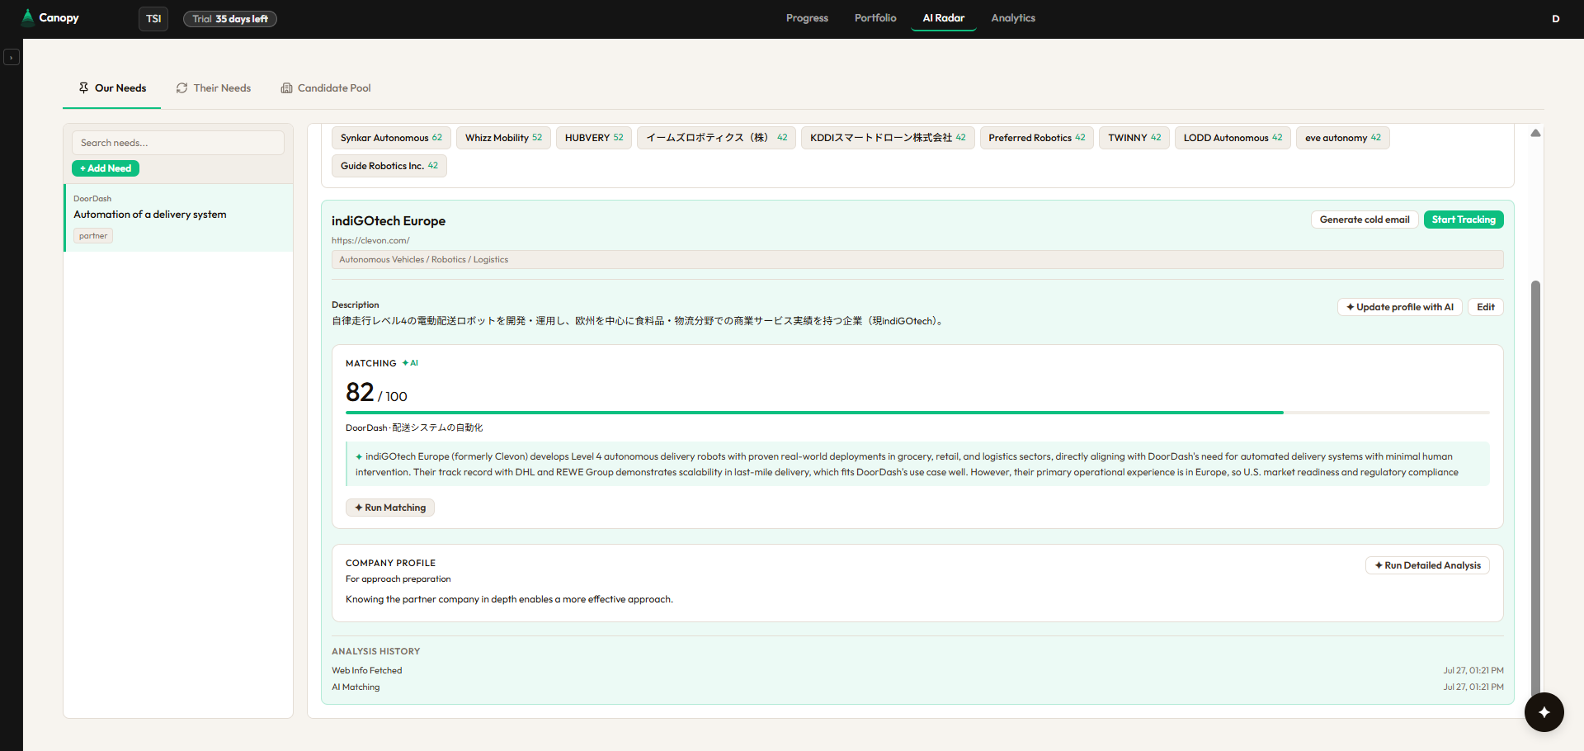Click the building icon on Candidate Pool tab

click(286, 87)
